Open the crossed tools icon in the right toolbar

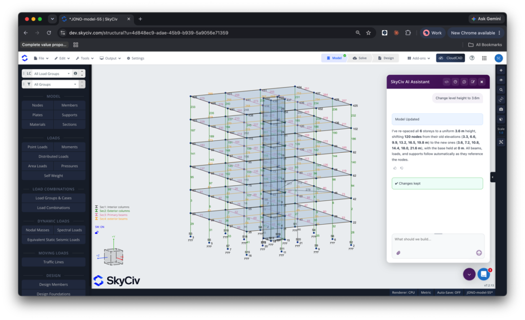501,142
